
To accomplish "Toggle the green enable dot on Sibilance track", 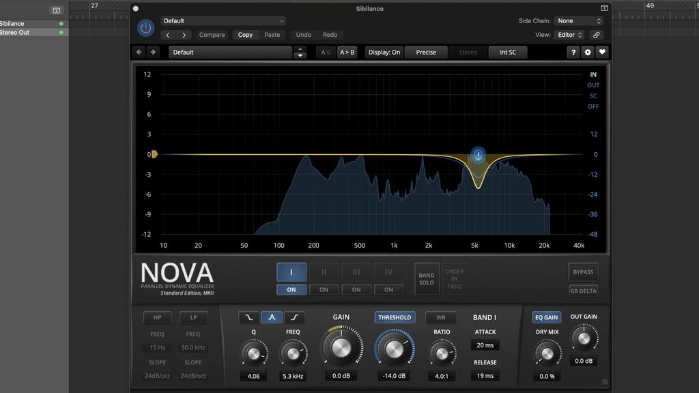I will [61, 23].
